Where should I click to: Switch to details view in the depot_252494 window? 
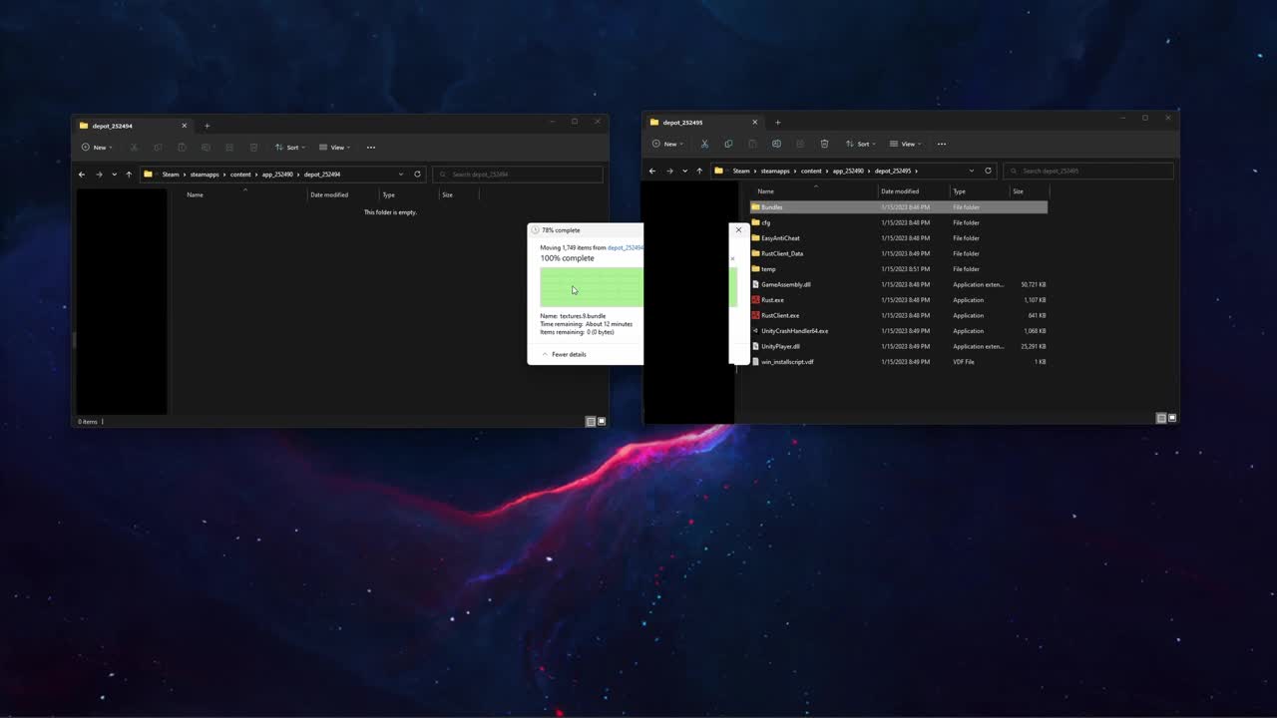591,422
